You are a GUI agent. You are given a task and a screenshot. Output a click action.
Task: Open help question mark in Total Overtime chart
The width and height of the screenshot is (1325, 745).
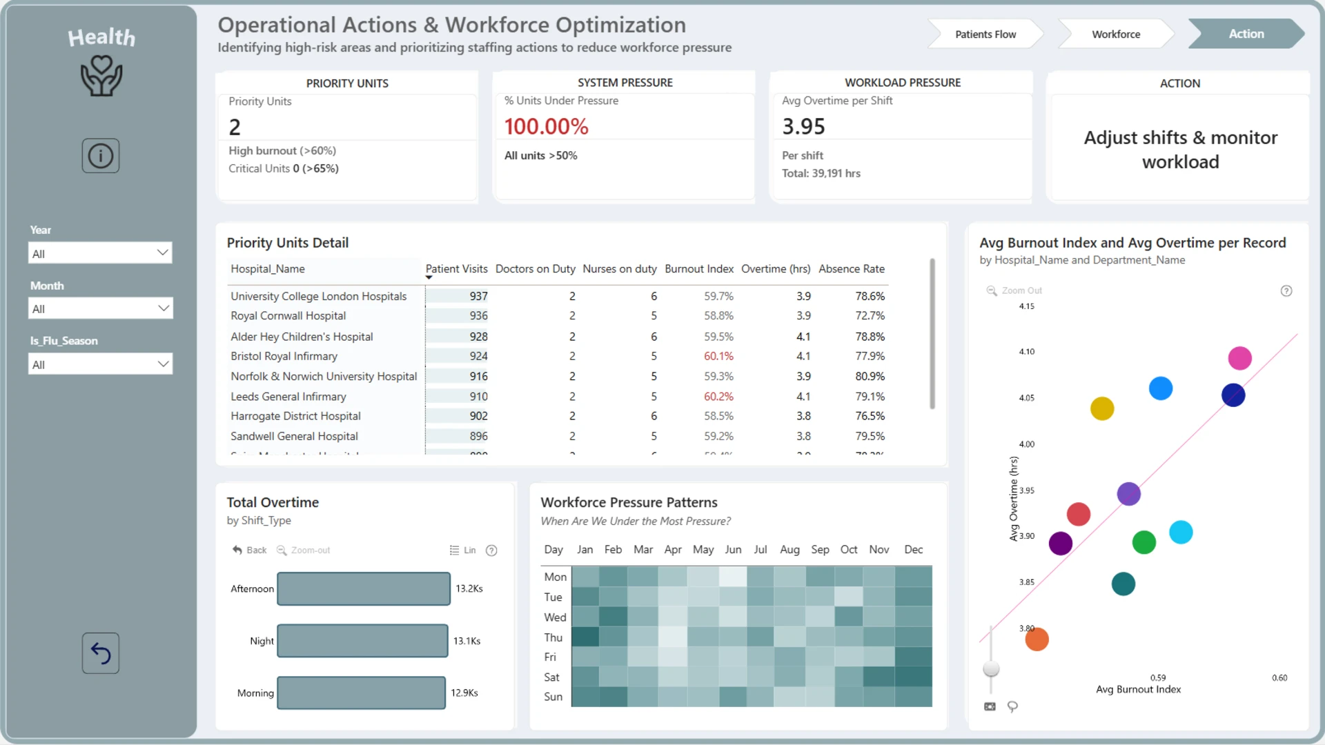[491, 550]
